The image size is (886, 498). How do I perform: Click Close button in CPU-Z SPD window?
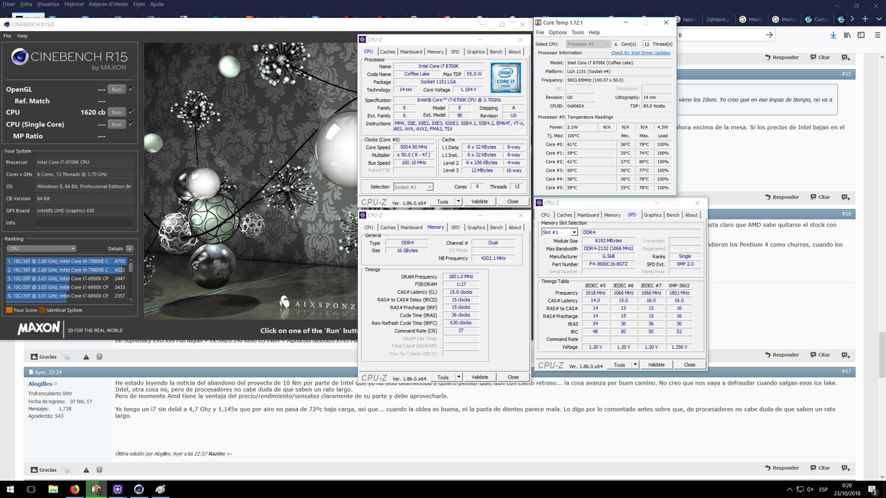(689, 365)
